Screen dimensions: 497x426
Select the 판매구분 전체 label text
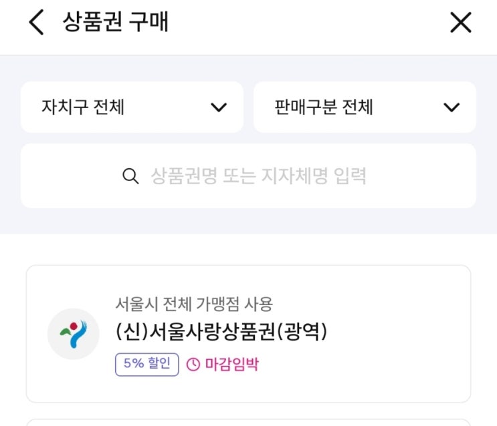coord(324,107)
